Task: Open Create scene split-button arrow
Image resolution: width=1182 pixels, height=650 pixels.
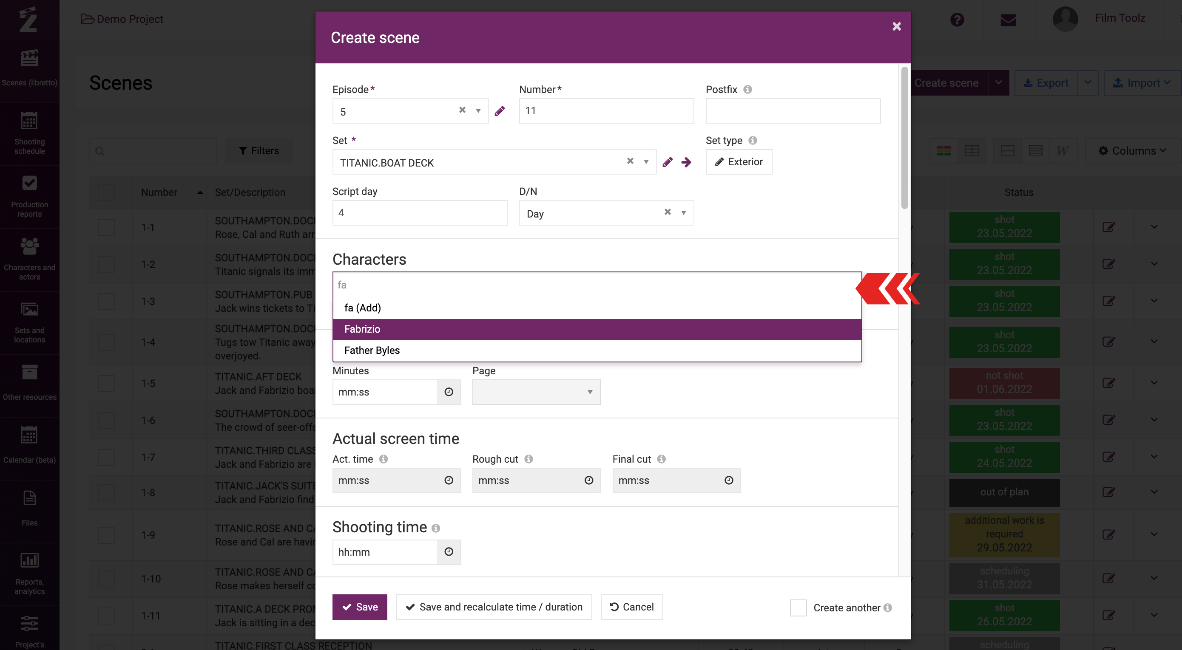Action: (x=998, y=83)
